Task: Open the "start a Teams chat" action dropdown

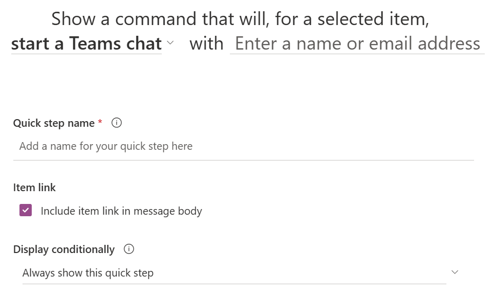Action: 86,44
